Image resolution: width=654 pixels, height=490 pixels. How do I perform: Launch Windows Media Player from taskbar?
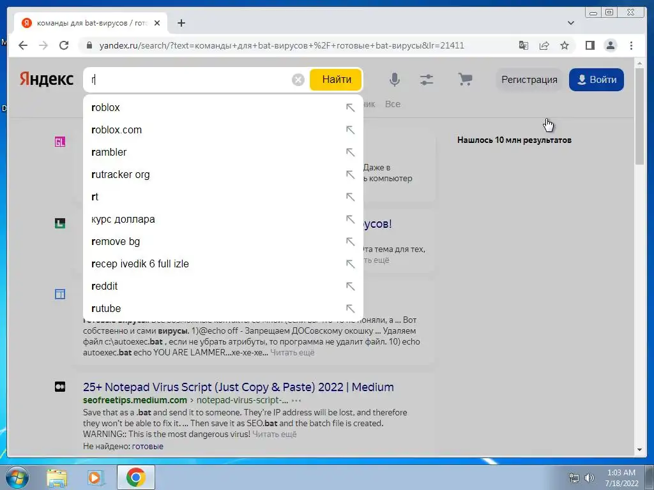tap(96, 477)
